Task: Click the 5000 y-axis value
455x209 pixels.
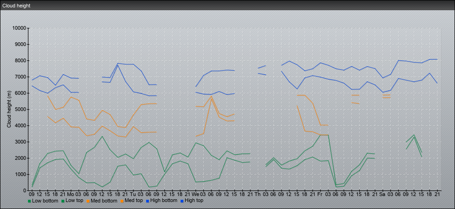Action: pos(20,109)
